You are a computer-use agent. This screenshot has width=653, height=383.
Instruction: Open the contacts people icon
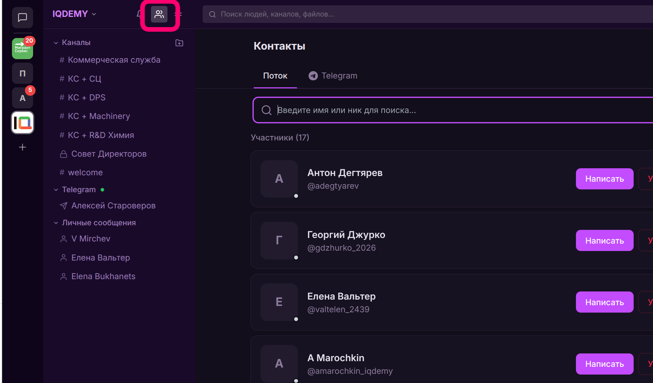click(x=159, y=14)
